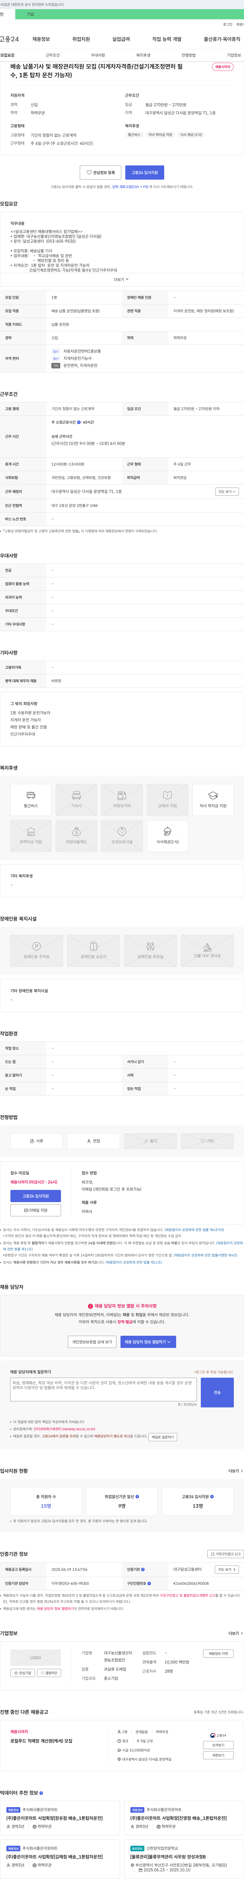244x1879 pixels.
Task: Open 로컬푸드 직매장 계산원(캐셔) 모집 posting
Action: pos(42,1741)
